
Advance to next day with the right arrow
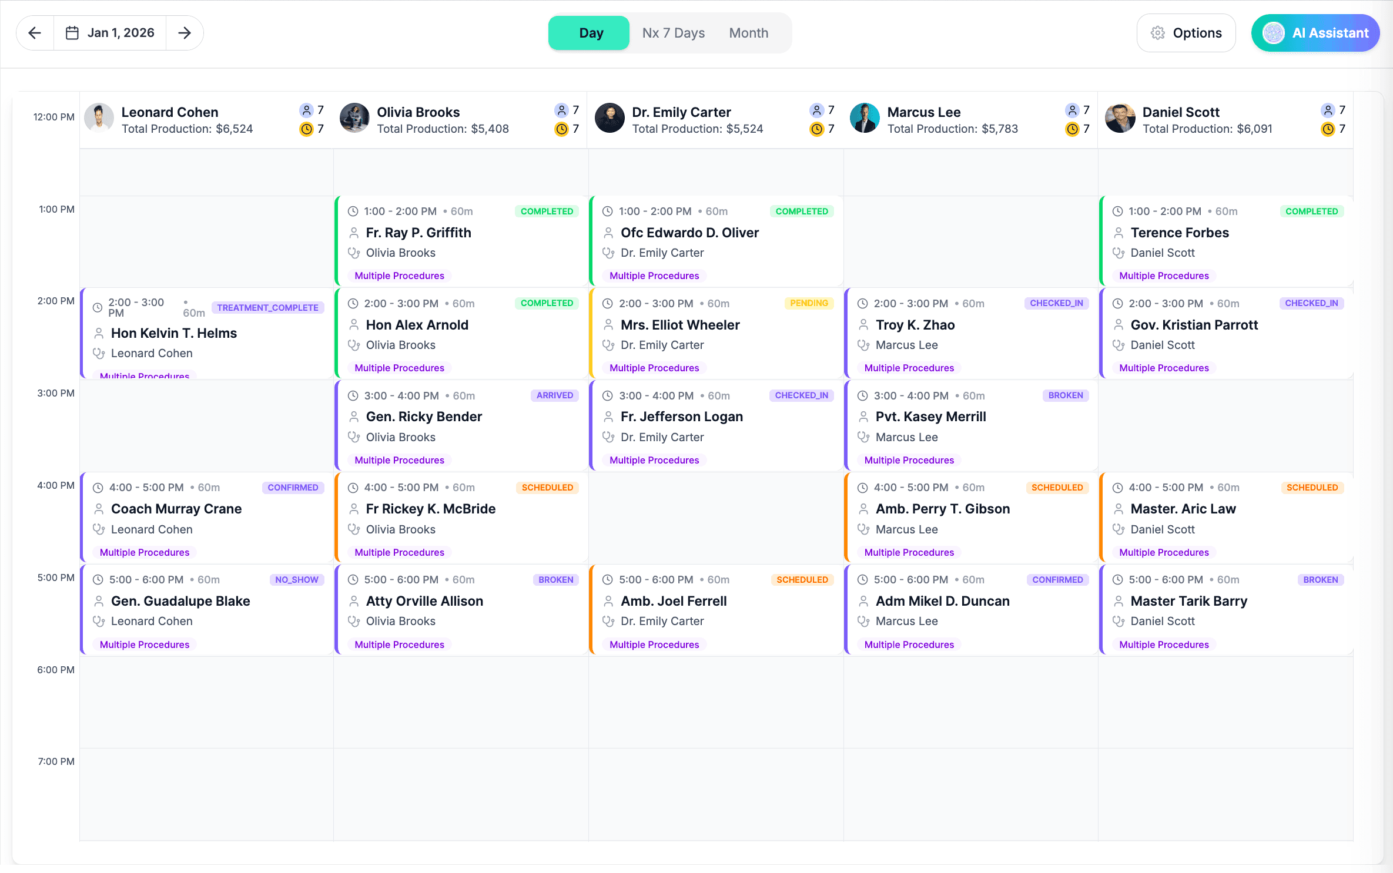pyautogui.click(x=185, y=33)
